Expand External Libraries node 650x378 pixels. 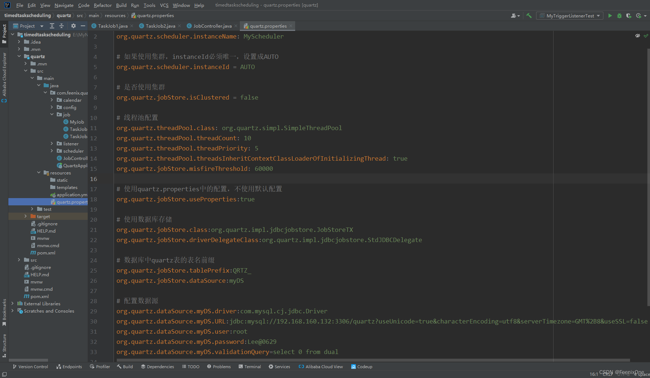click(x=13, y=303)
